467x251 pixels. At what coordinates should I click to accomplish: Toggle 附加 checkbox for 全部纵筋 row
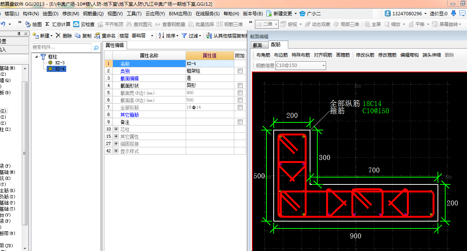240,108
